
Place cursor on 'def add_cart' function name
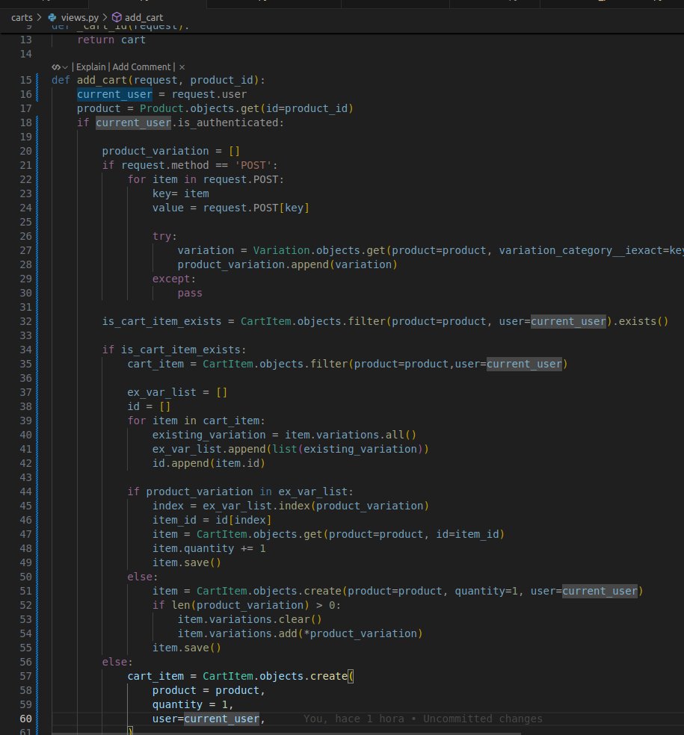point(102,80)
